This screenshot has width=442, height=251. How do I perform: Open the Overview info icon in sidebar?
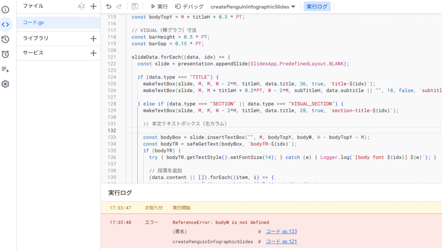point(5,9)
